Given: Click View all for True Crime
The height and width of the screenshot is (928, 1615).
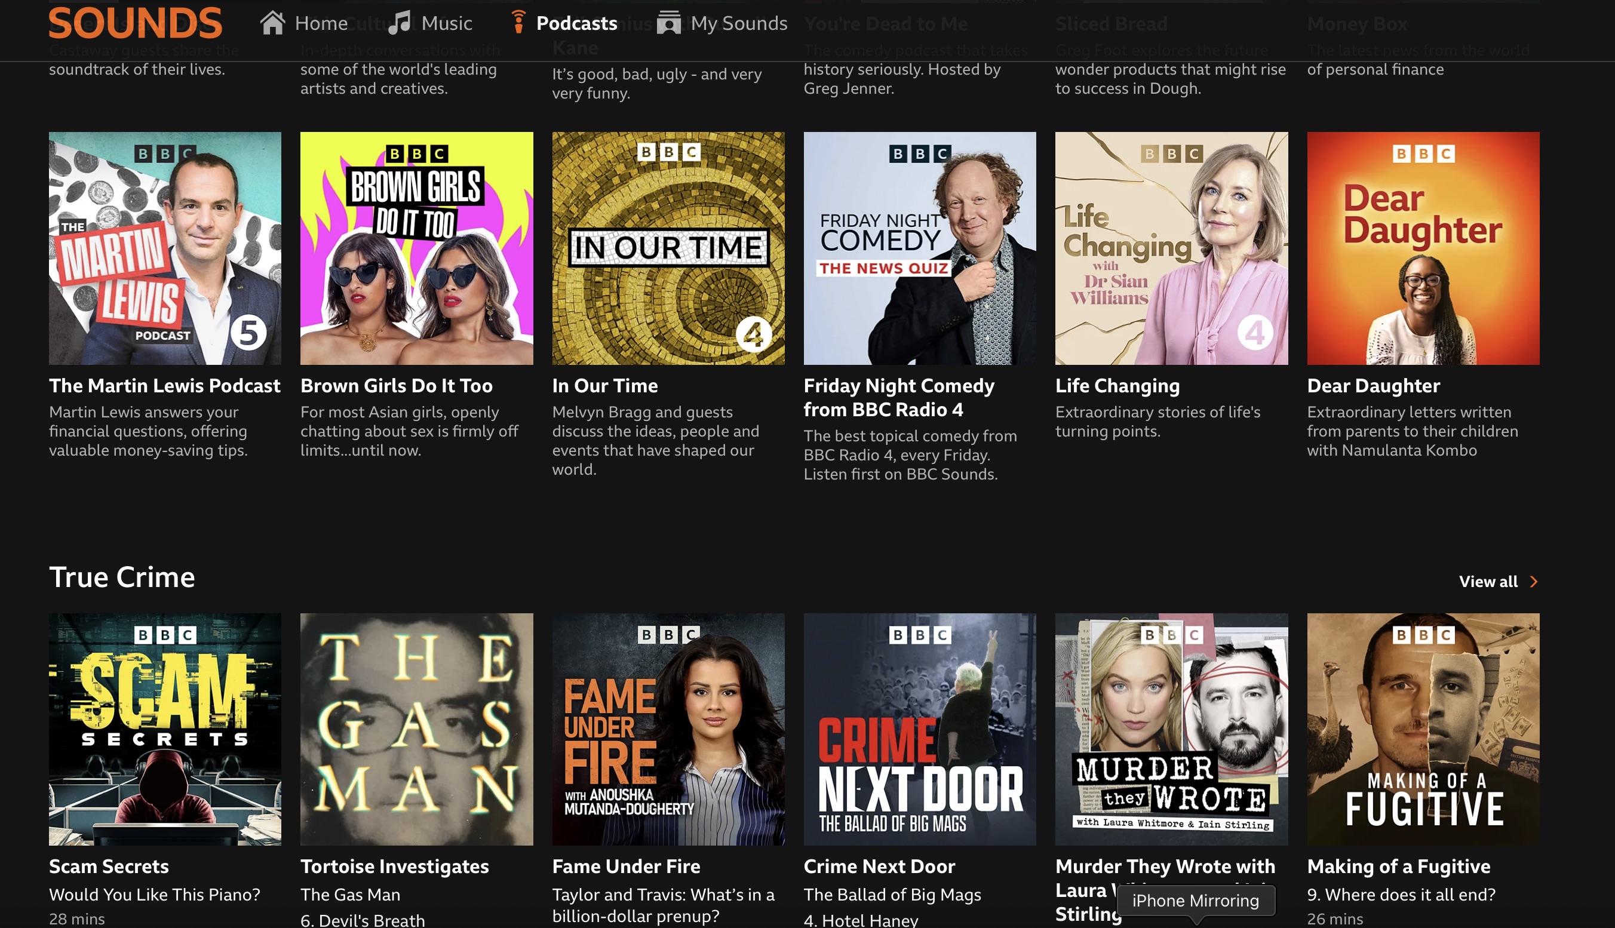Looking at the screenshot, I should click(x=1488, y=581).
